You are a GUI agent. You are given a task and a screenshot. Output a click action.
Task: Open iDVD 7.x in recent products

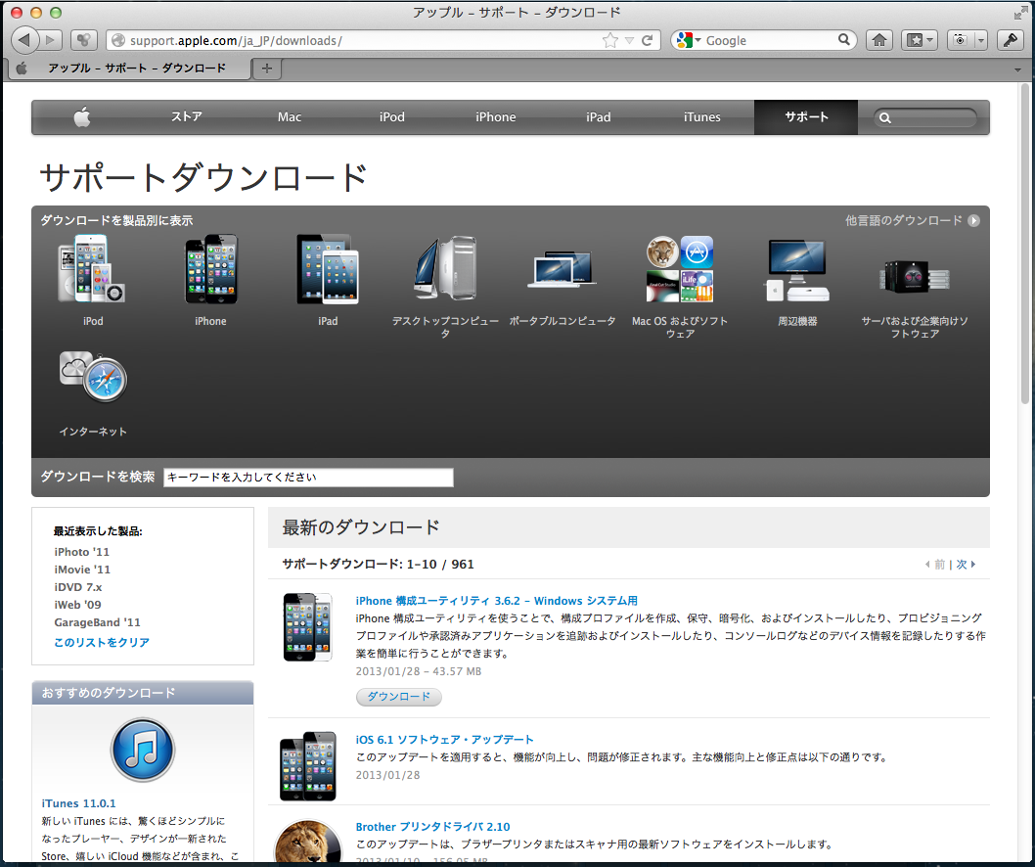click(x=78, y=587)
